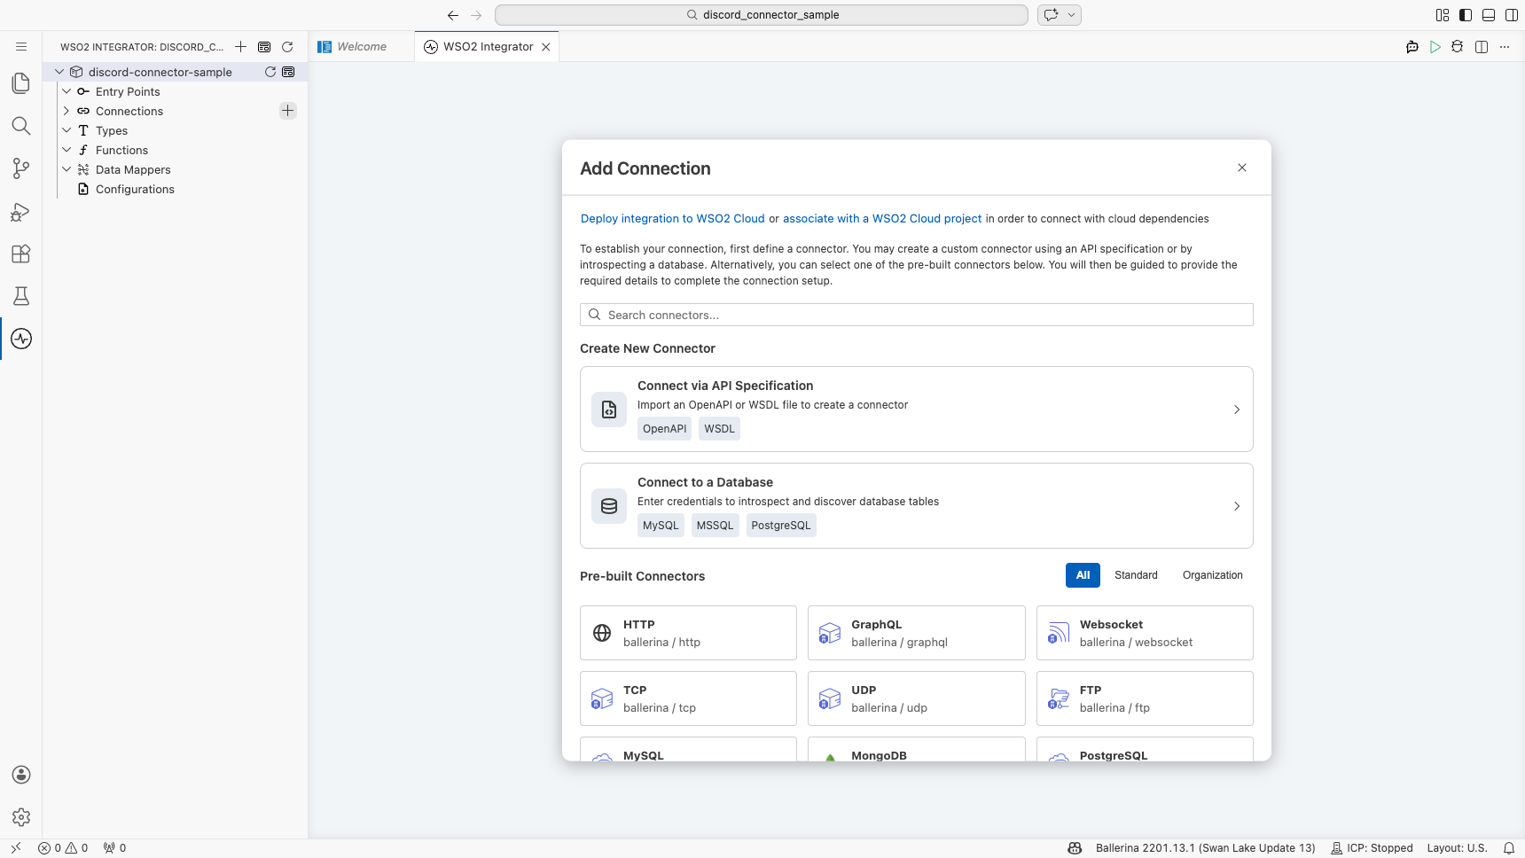Select the HTTP connector card
Image resolution: width=1525 pixels, height=858 pixels.
click(688, 633)
